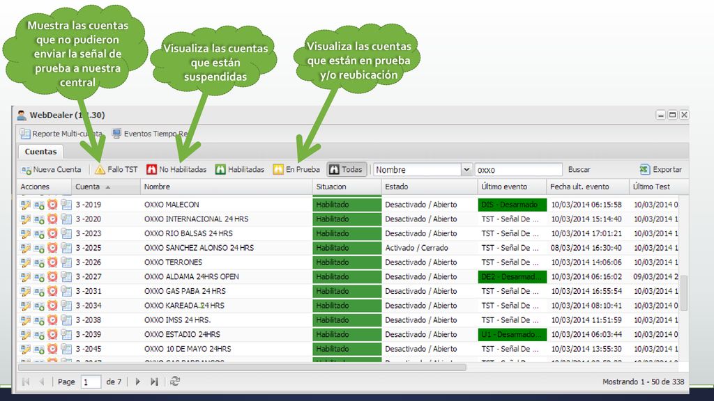714x401 pixels.
Task: Click the search text field containing oxxo
Action: coord(518,170)
